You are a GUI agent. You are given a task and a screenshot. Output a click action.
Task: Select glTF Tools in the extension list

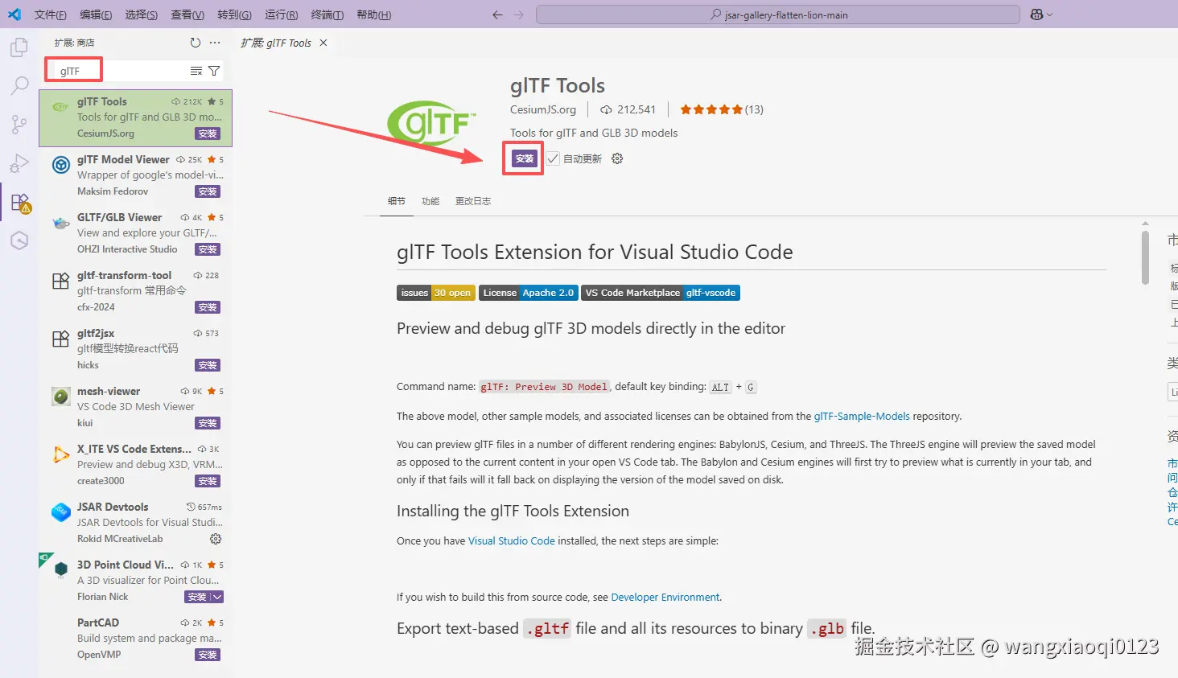coord(135,117)
